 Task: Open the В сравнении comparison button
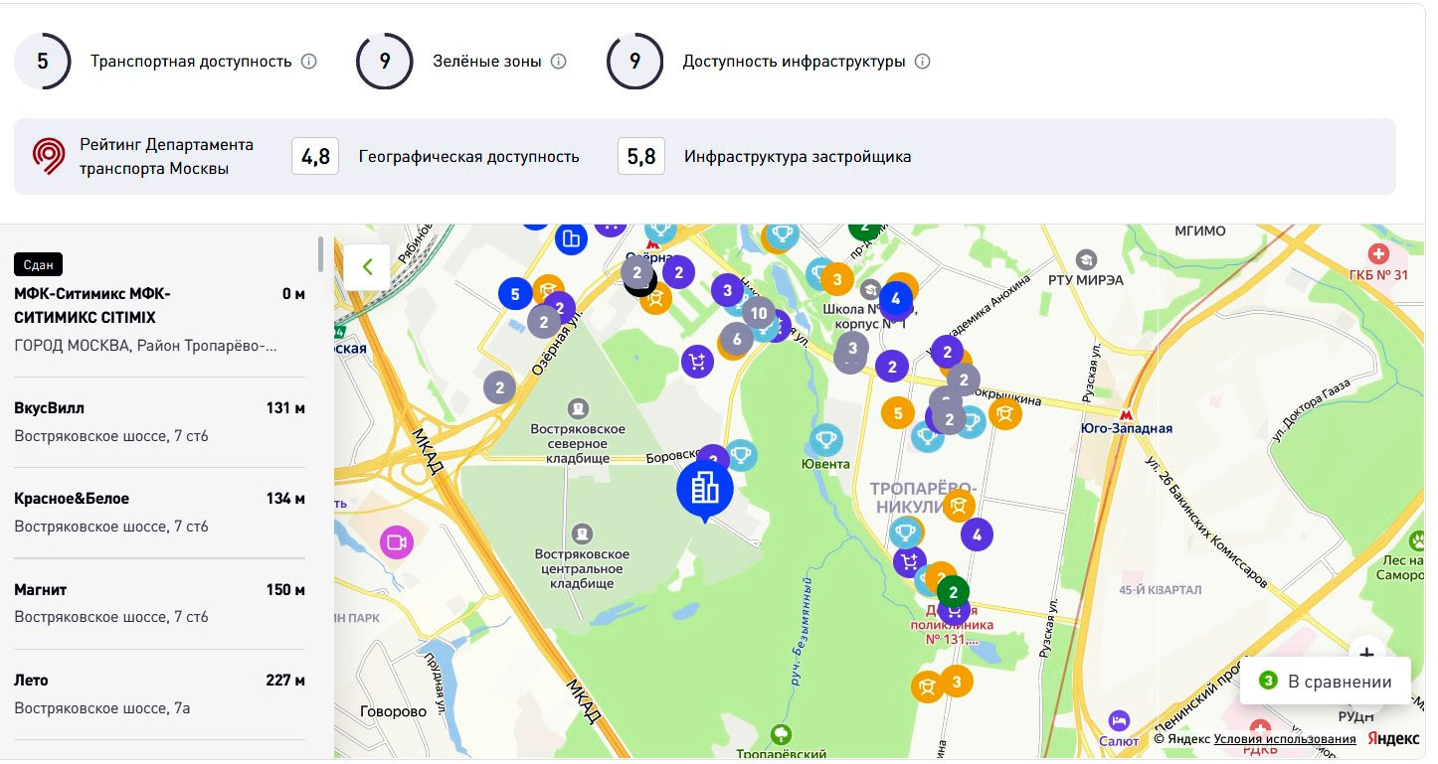(1325, 682)
